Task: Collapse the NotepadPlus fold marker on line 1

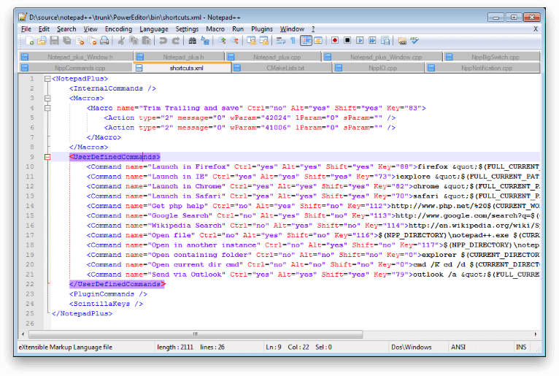Action: (x=47, y=79)
